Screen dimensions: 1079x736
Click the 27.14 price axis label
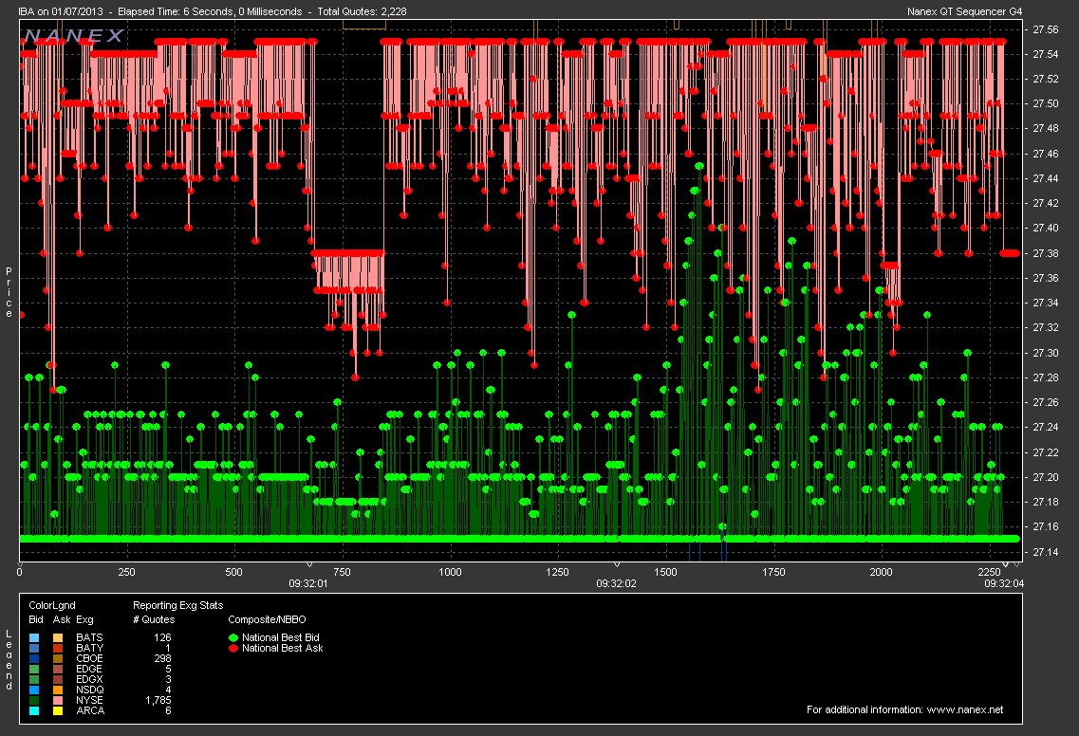click(x=1046, y=552)
